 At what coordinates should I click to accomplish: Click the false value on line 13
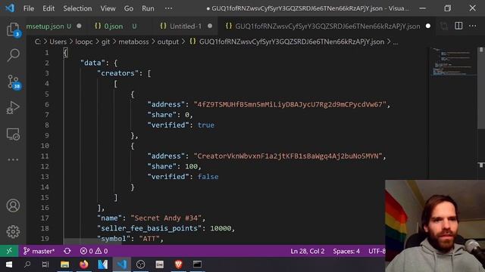coord(208,177)
